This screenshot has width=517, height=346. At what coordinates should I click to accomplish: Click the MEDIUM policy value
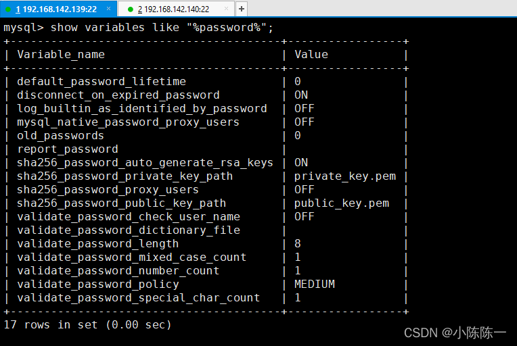point(315,284)
